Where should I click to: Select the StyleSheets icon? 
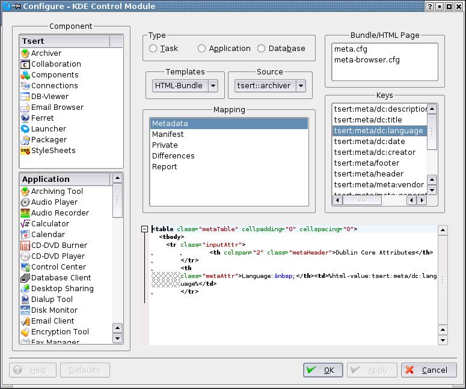(25, 151)
